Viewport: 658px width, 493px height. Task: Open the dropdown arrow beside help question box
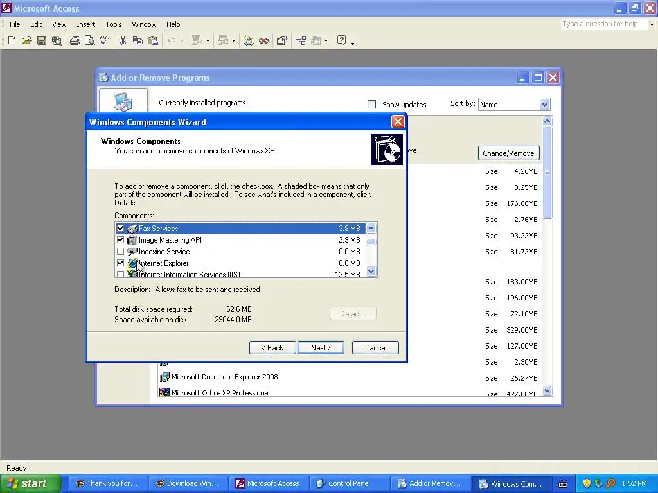(x=652, y=24)
